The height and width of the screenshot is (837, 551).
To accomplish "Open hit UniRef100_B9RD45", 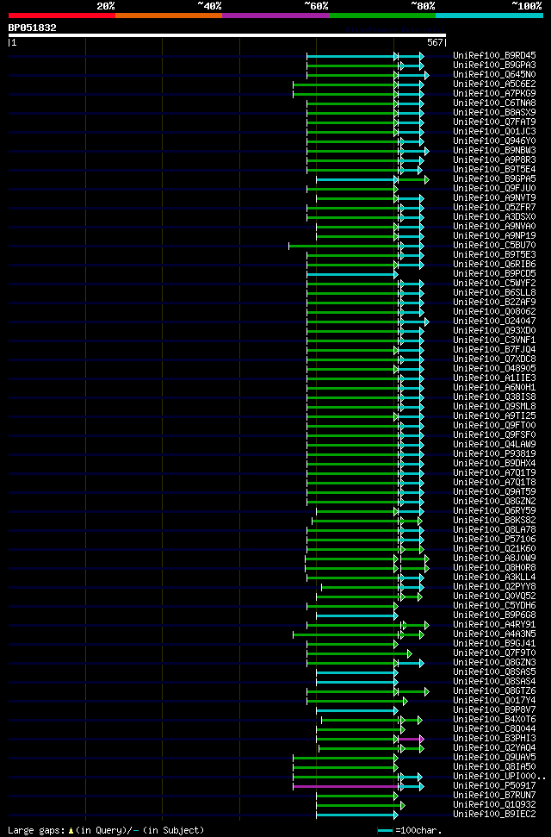I will click(494, 55).
